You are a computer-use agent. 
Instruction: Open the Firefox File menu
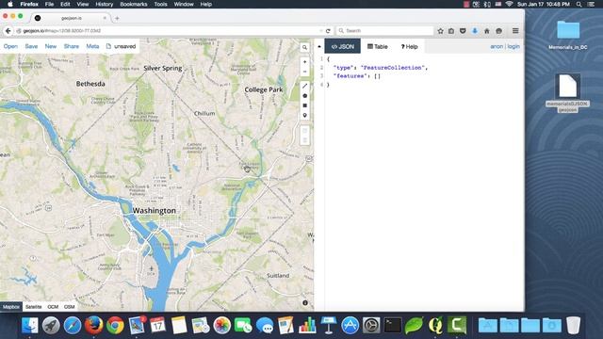pyautogui.click(x=49, y=4)
